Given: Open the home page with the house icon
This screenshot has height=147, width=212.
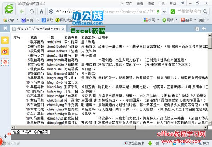Looking at the screenshot, I should click(x=41, y=12).
